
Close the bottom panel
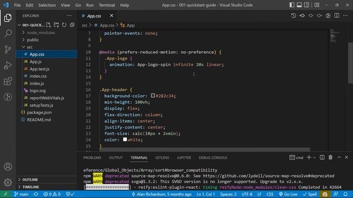(x=346, y=157)
